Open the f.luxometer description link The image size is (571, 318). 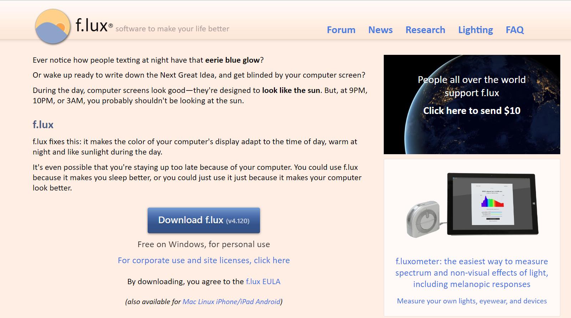472,273
